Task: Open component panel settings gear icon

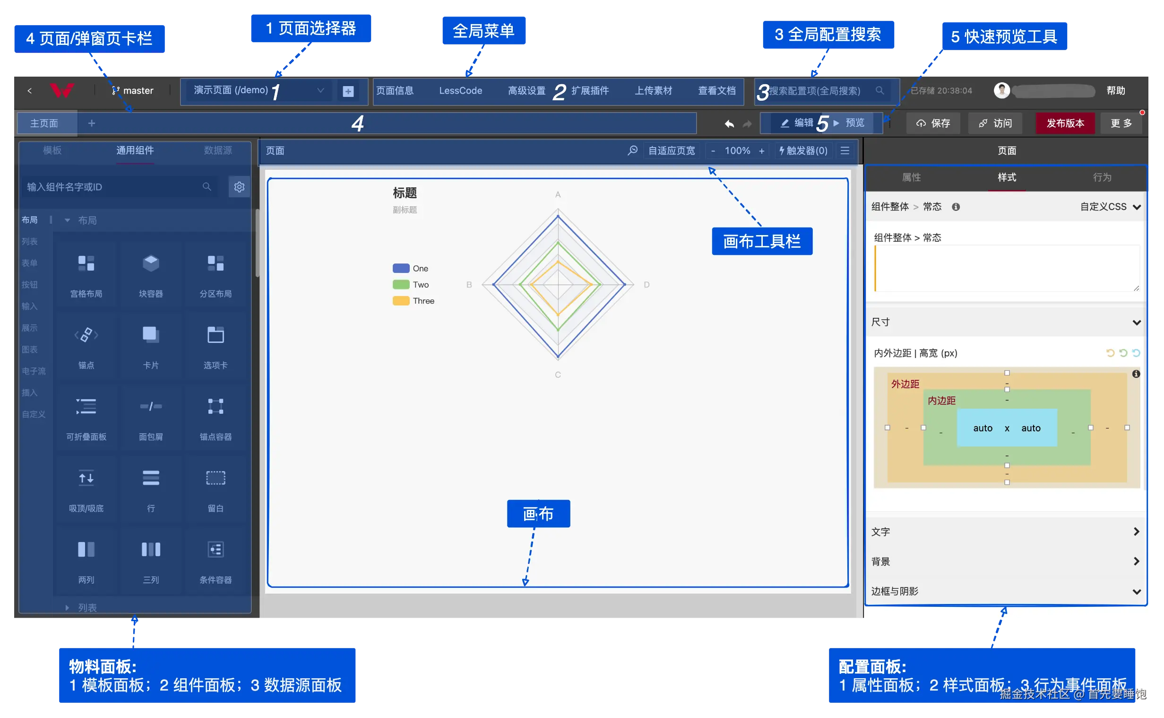Action: [239, 187]
